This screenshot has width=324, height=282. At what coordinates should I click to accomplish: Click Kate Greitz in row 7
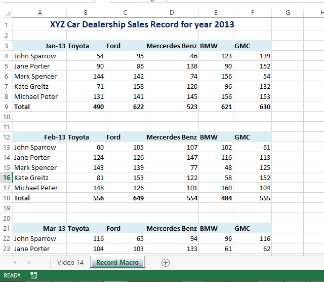point(40,86)
